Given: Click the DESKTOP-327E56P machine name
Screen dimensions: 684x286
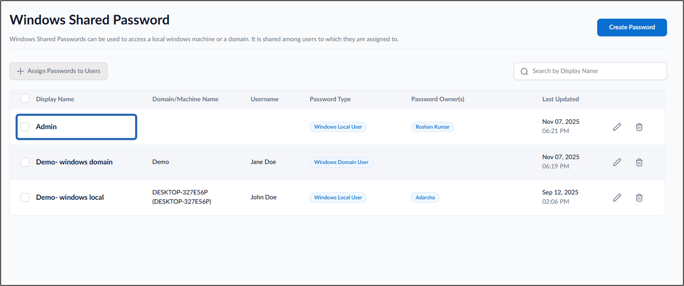Looking at the screenshot, I should coord(182,197).
